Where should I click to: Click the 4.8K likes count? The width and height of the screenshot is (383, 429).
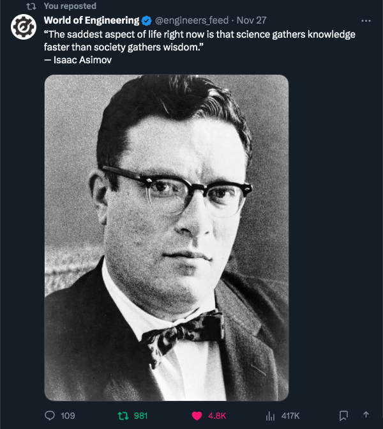[217, 416]
